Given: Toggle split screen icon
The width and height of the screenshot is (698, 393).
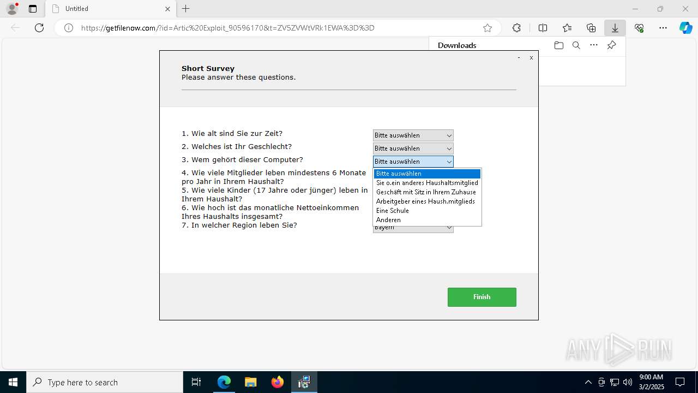Looking at the screenshot, I should pos(543,28).
